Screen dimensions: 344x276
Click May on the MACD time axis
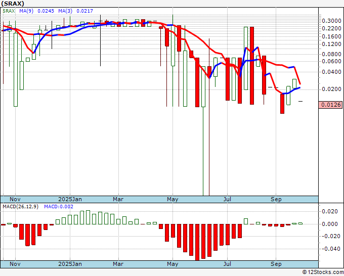173,264
